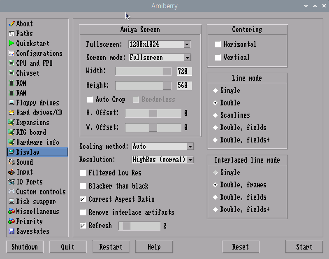Click the Paths sidebar icon
Image resolution: width=329 pixels, height=259 pixels.
click(x=12, y=34)
